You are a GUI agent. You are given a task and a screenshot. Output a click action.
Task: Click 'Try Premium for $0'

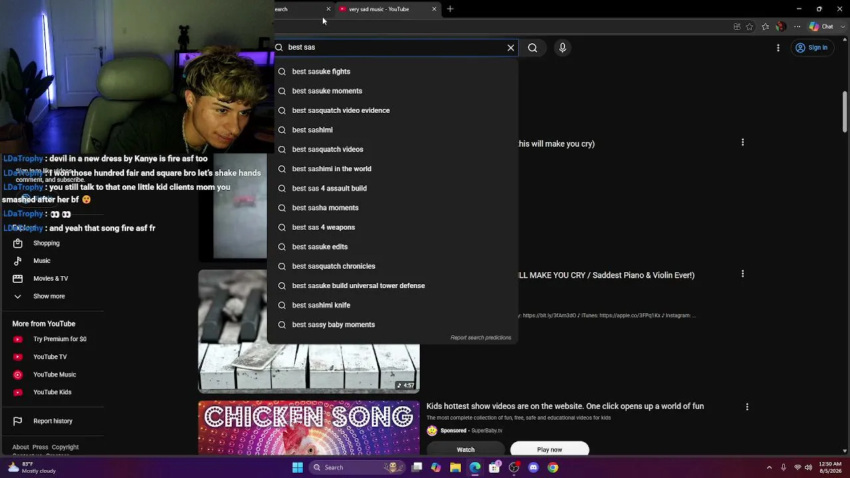tap(52, 339)
